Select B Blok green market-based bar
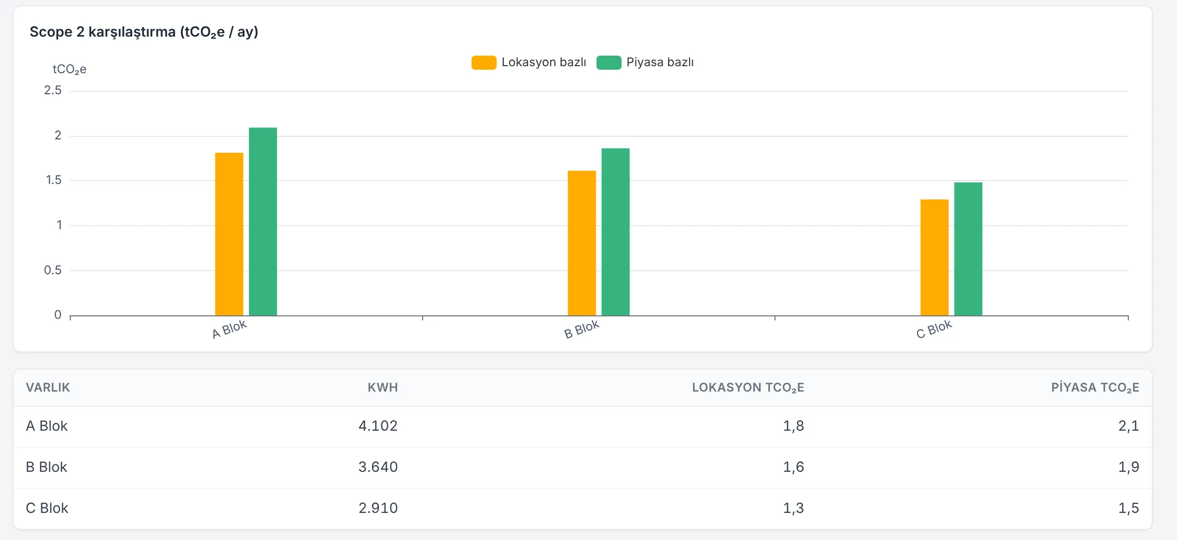 point(615,232)
